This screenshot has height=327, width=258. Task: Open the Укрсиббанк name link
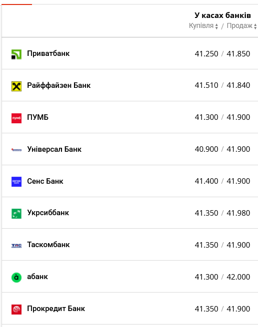[48, 213]
